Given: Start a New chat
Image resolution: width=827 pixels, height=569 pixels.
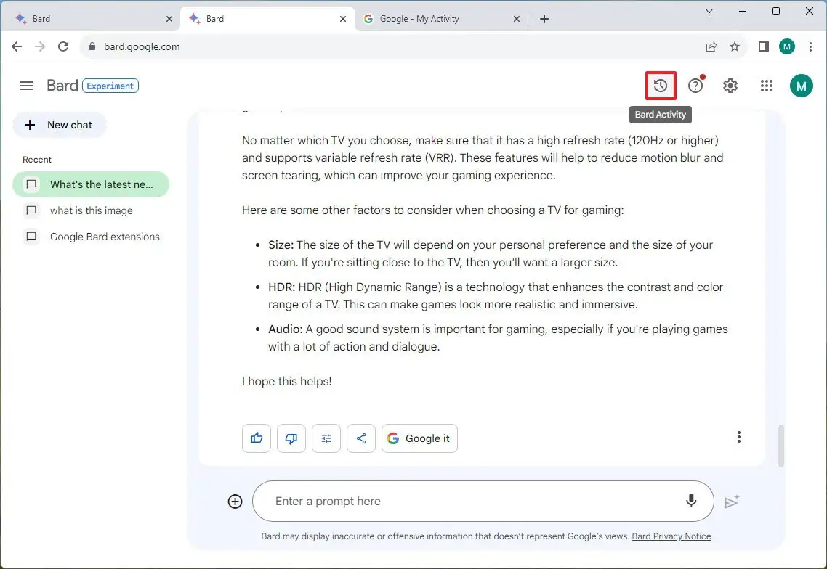Looking at the screenshot, I should pyautogui.click(x=59, y=125).
